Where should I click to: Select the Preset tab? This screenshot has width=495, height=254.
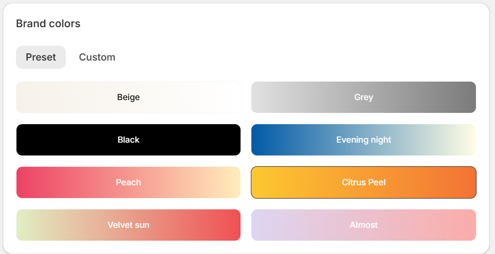[x=41, y=57]
